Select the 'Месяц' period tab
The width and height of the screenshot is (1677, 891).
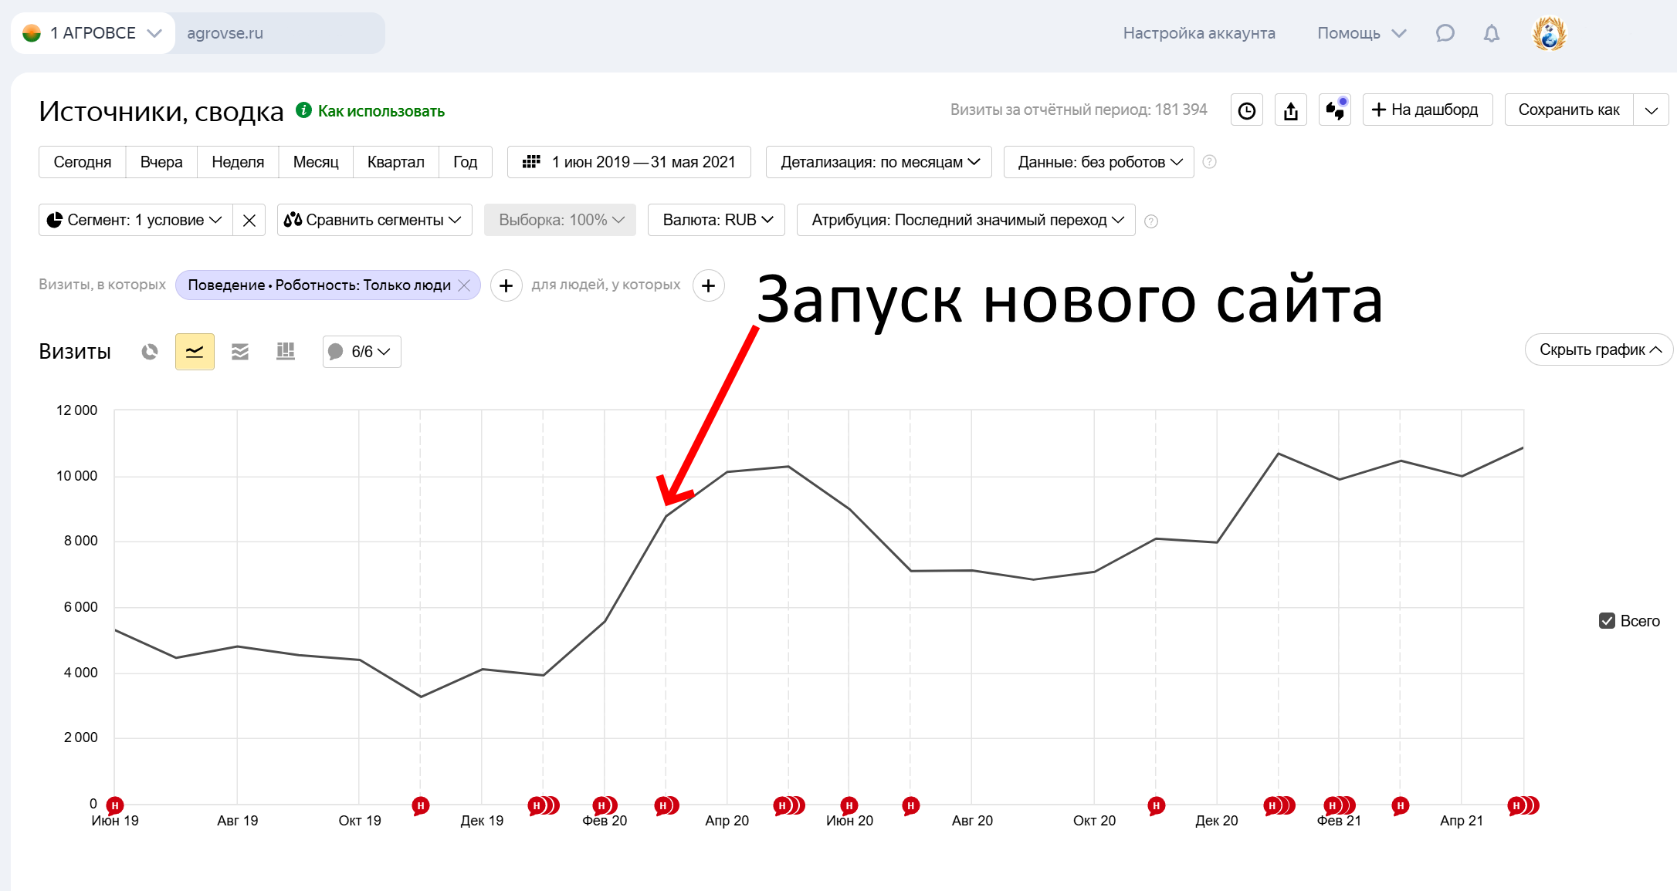(x=316, y=162)
